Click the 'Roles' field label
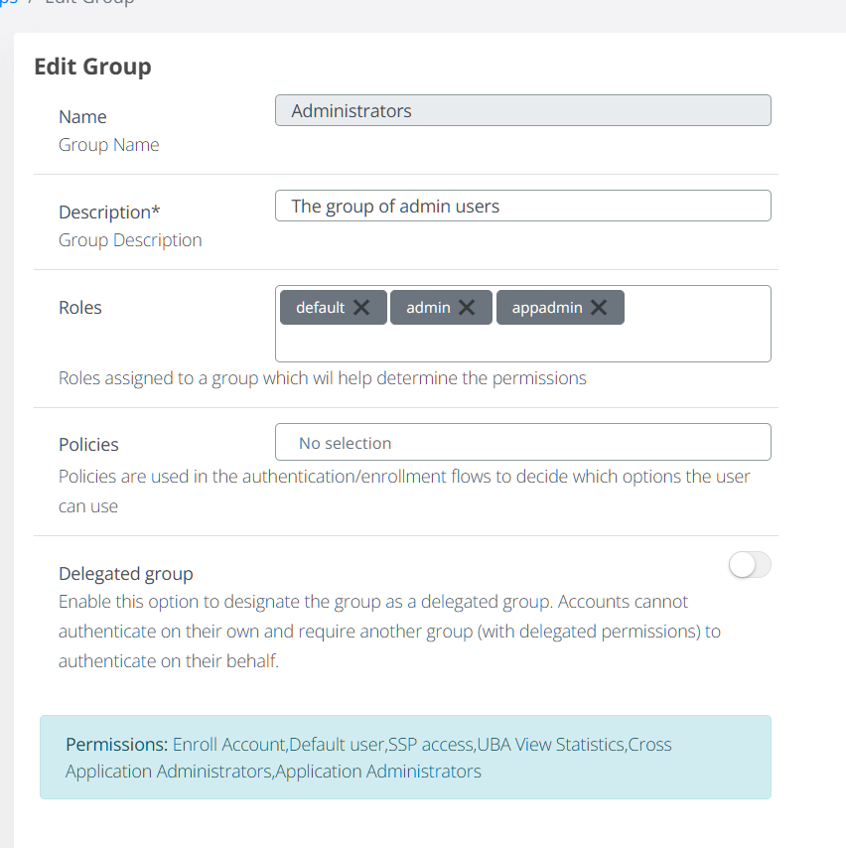 pos(80,308)
